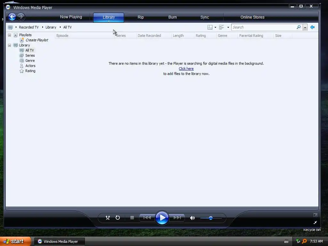328x246 pixels.
Task: Click the Next track button
Action: click(x=177, y=218)
